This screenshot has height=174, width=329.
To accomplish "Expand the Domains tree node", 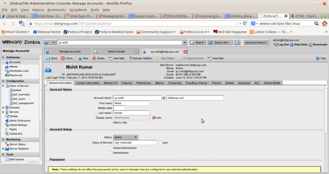I will (x=3, y=108).
